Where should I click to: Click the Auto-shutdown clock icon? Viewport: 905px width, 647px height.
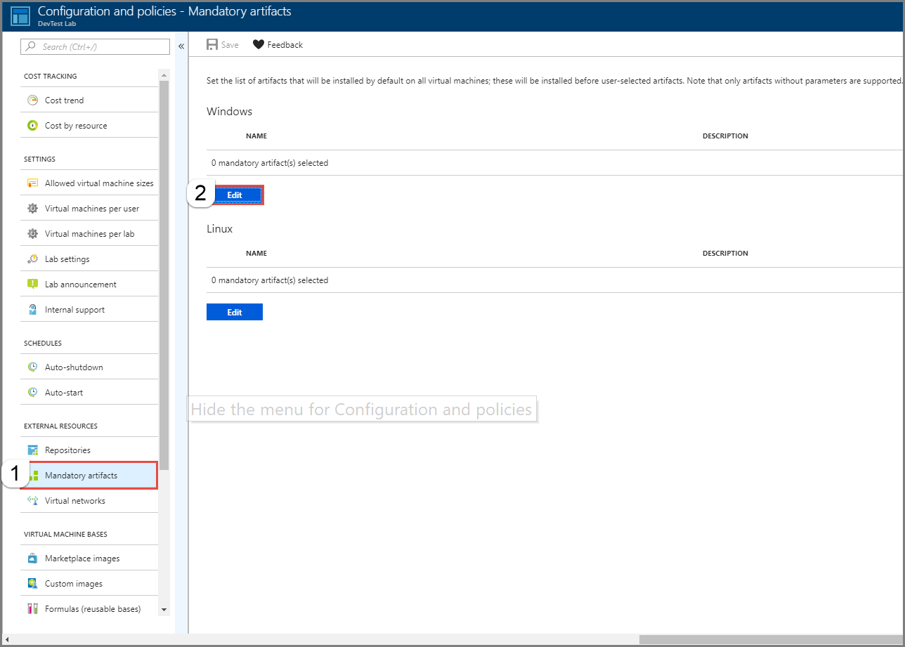[x=32, y=367]
